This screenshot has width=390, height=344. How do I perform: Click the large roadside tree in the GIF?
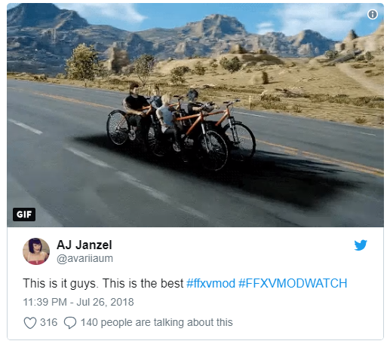tap(83, 62)
